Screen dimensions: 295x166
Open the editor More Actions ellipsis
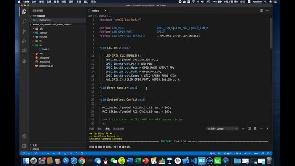tap(267, 10)
